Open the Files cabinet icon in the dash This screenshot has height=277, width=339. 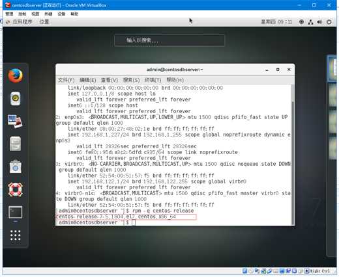16,144
